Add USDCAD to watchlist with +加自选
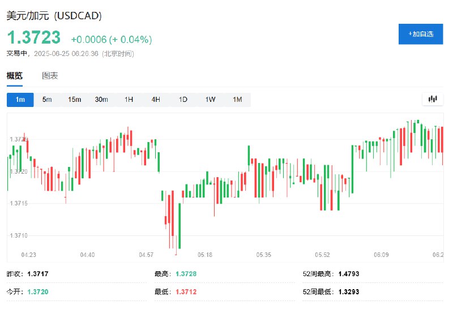 point(421,34)
